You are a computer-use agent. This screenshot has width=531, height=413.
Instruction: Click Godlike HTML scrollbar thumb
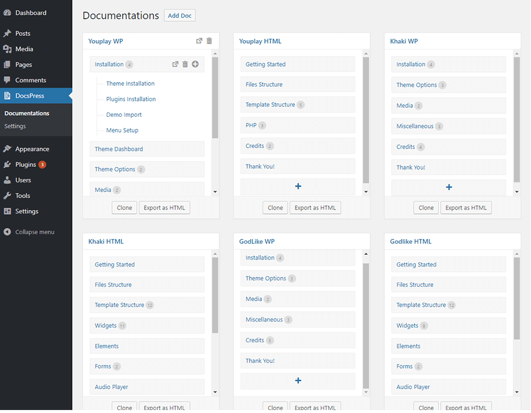click(x=516, y=299)
